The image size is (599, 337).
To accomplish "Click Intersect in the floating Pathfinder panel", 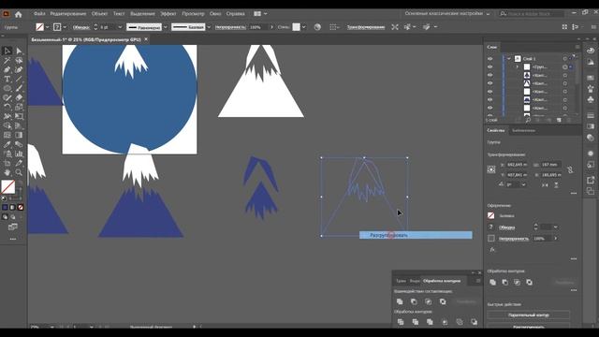I will 429,301.
